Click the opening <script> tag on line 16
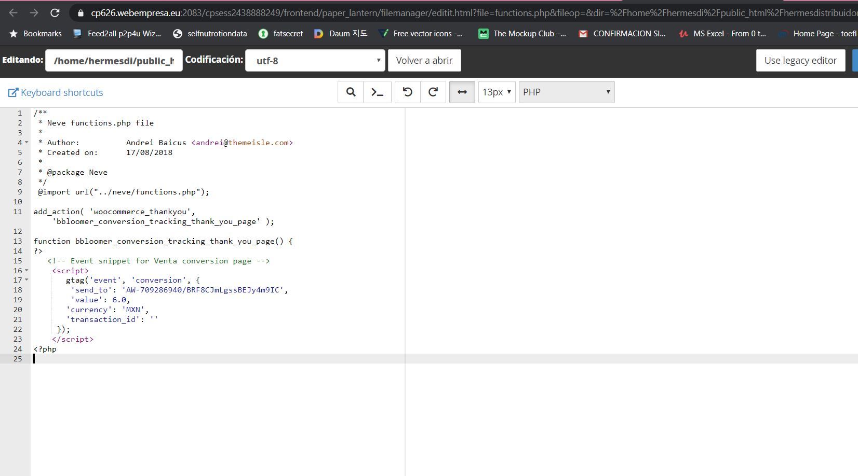 [70, 271]
